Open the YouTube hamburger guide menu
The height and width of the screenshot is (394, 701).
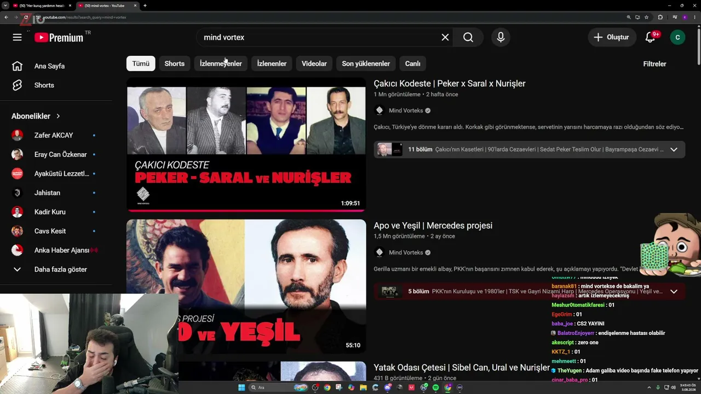pos(18,37)
